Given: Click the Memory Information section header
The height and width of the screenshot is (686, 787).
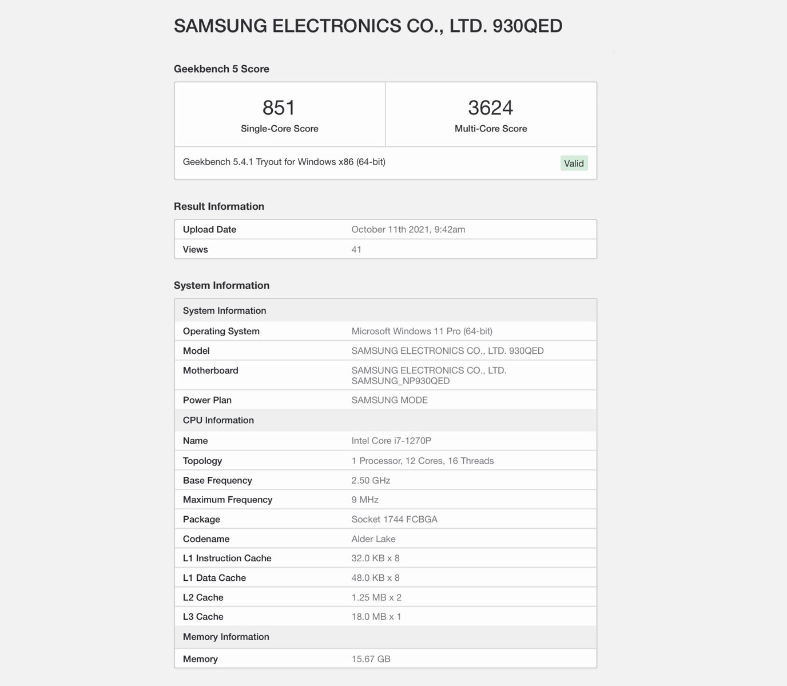Looking at the screenshot, I should click(x=225, y=637).
